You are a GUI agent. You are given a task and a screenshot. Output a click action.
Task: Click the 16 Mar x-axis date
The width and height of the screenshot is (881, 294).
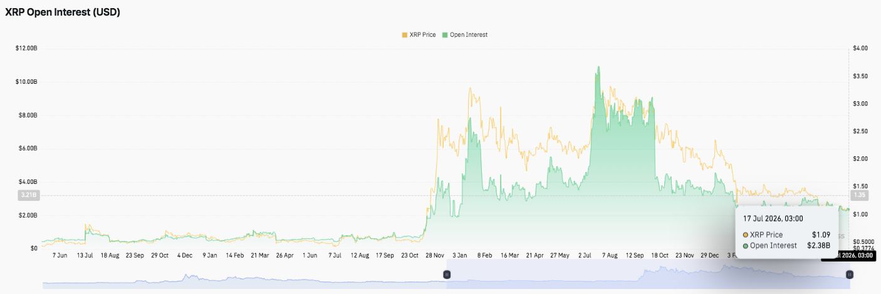tap(509, 255)
